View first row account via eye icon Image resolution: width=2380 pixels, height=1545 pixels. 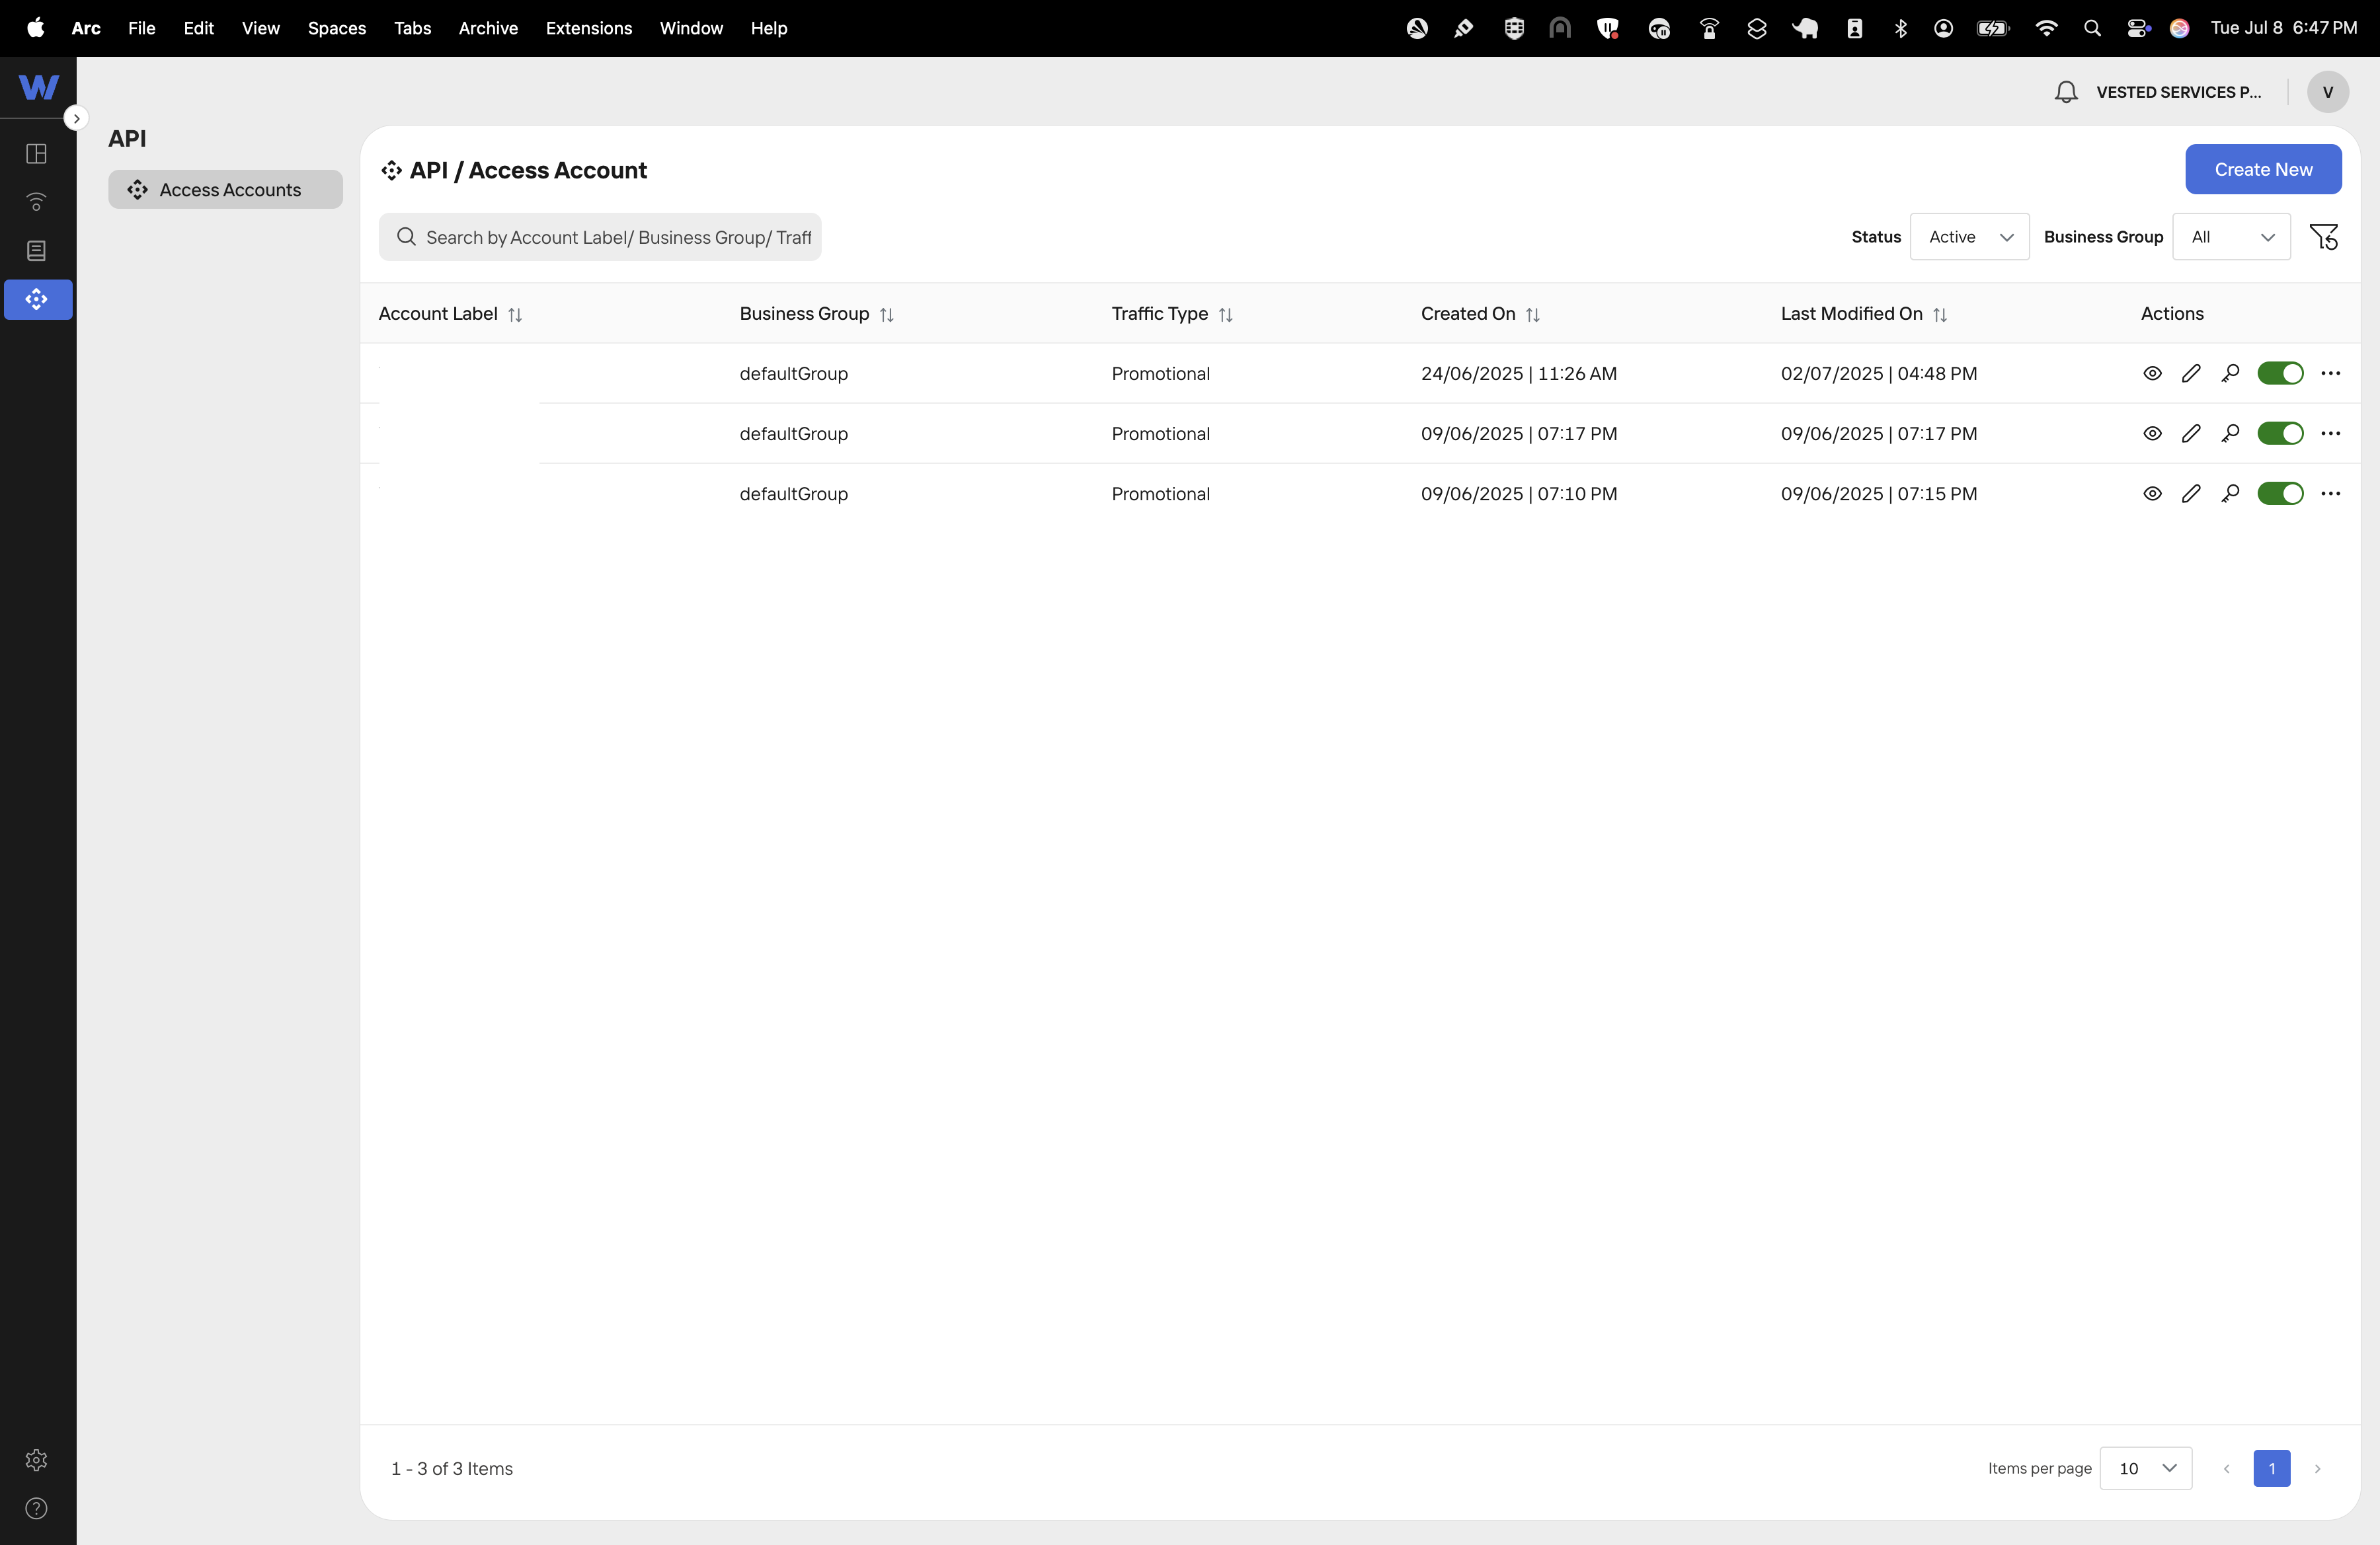click(2152, 374)
